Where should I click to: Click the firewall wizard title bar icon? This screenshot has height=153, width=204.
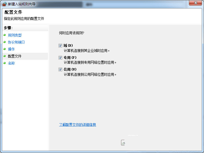(x=4, y=4)
